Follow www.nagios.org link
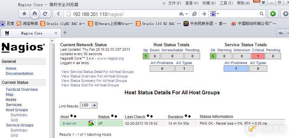The image size is (289, 138). click(x=110, y=58)
